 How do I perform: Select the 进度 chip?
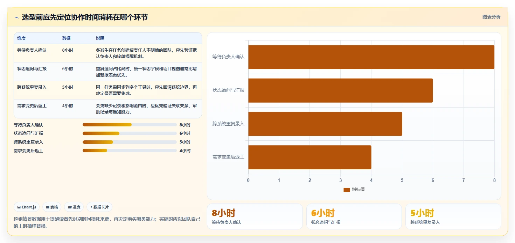[x=74, y=207]
